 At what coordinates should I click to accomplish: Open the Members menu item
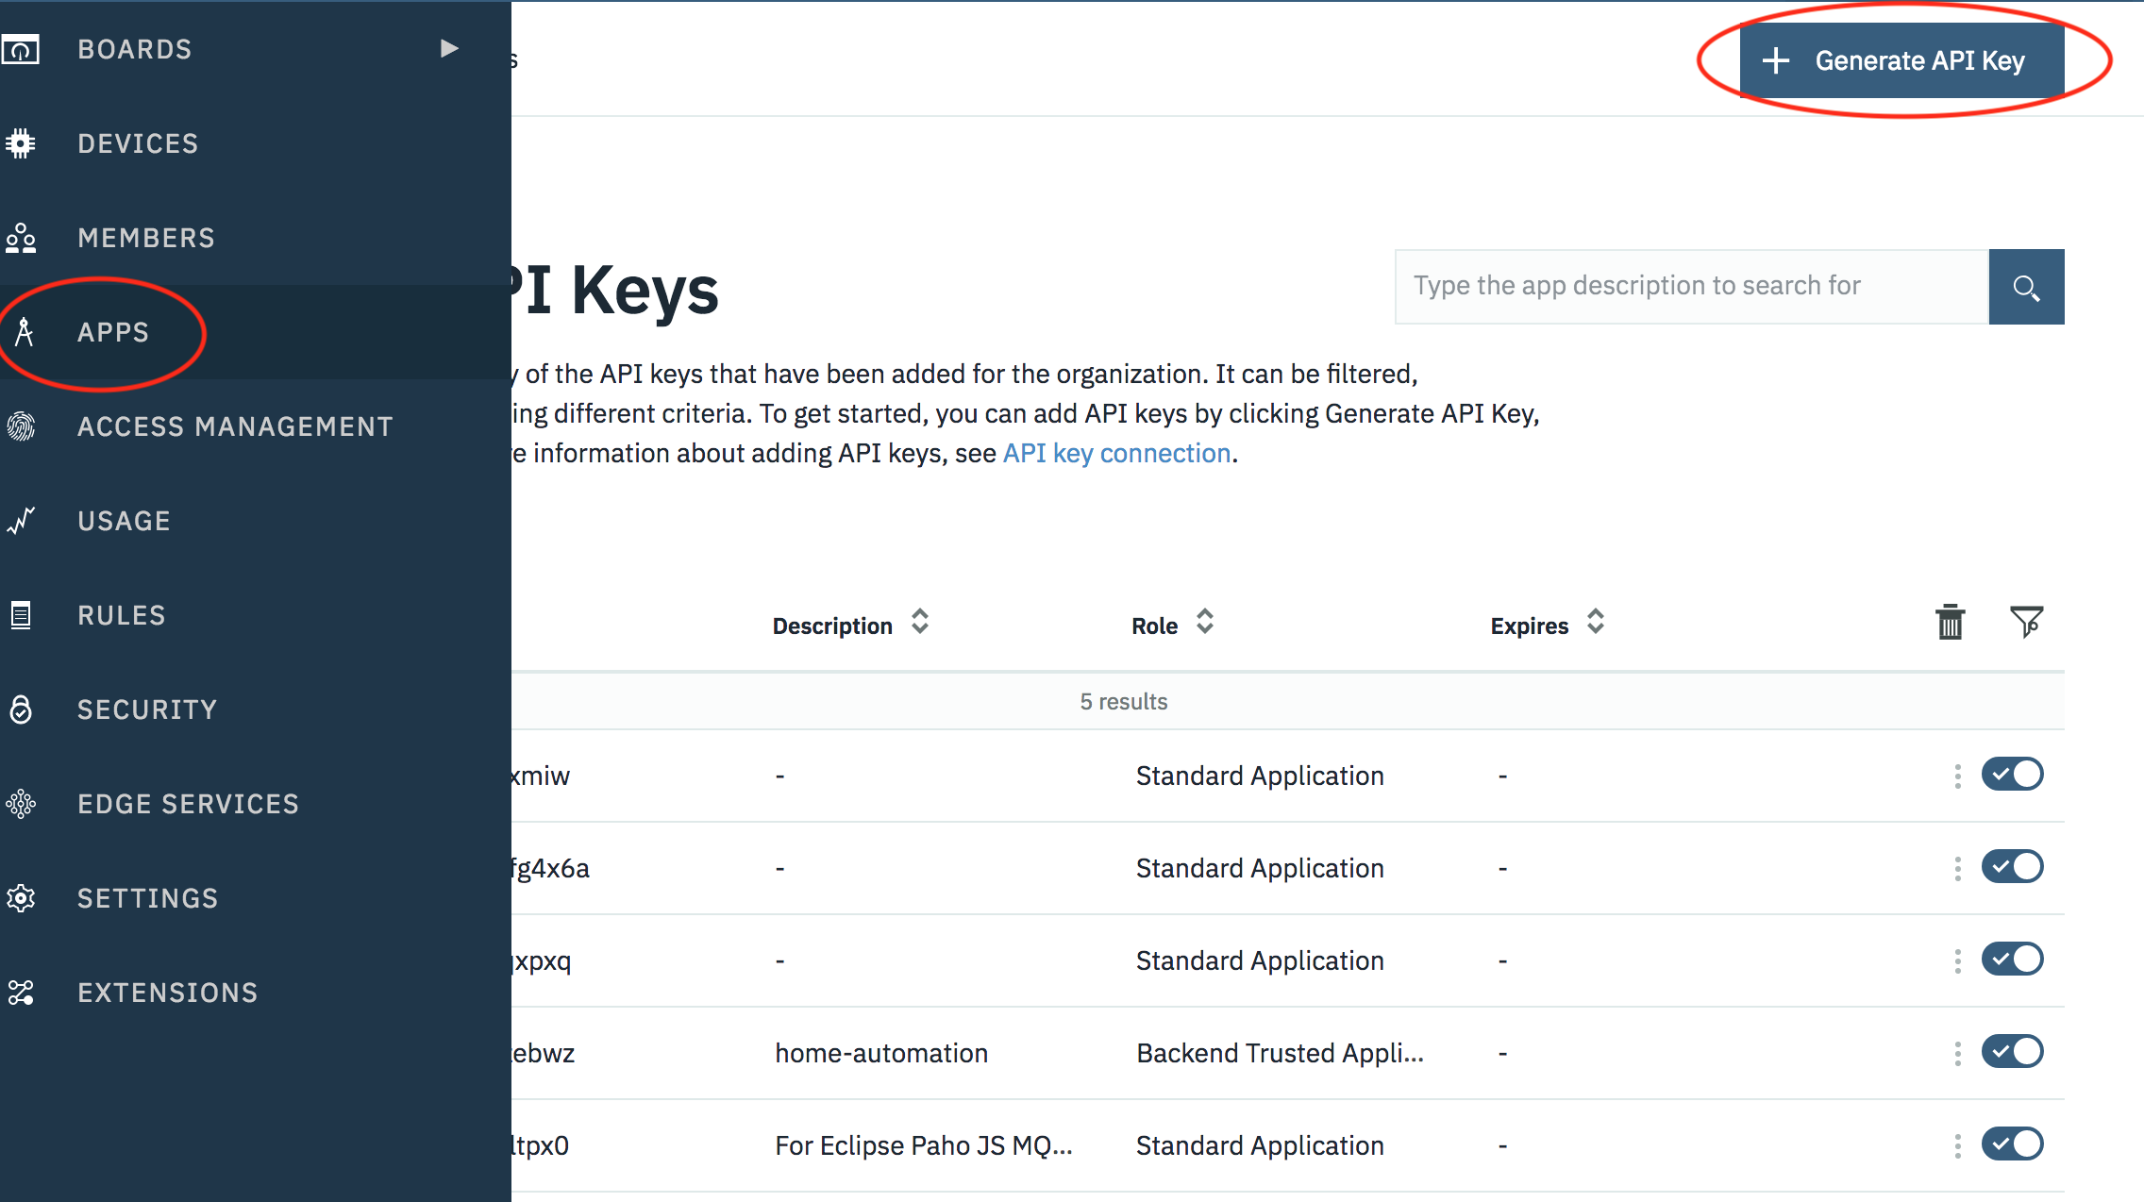(146, 238)
